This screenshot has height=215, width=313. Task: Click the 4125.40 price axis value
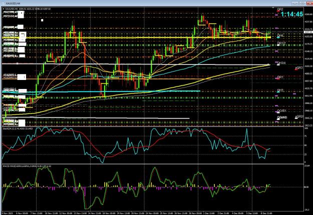click(308, 59)
